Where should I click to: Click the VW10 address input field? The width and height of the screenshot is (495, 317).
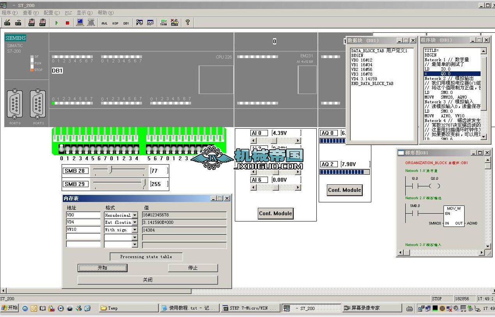[83, 230]
